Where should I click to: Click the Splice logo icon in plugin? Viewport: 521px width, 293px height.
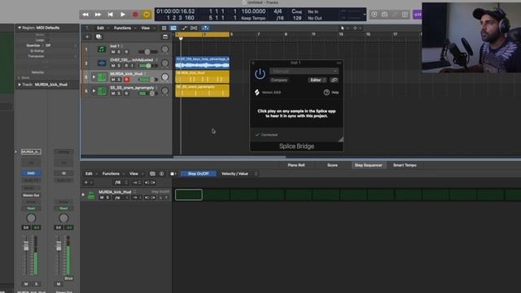click(x=257, y=92)
